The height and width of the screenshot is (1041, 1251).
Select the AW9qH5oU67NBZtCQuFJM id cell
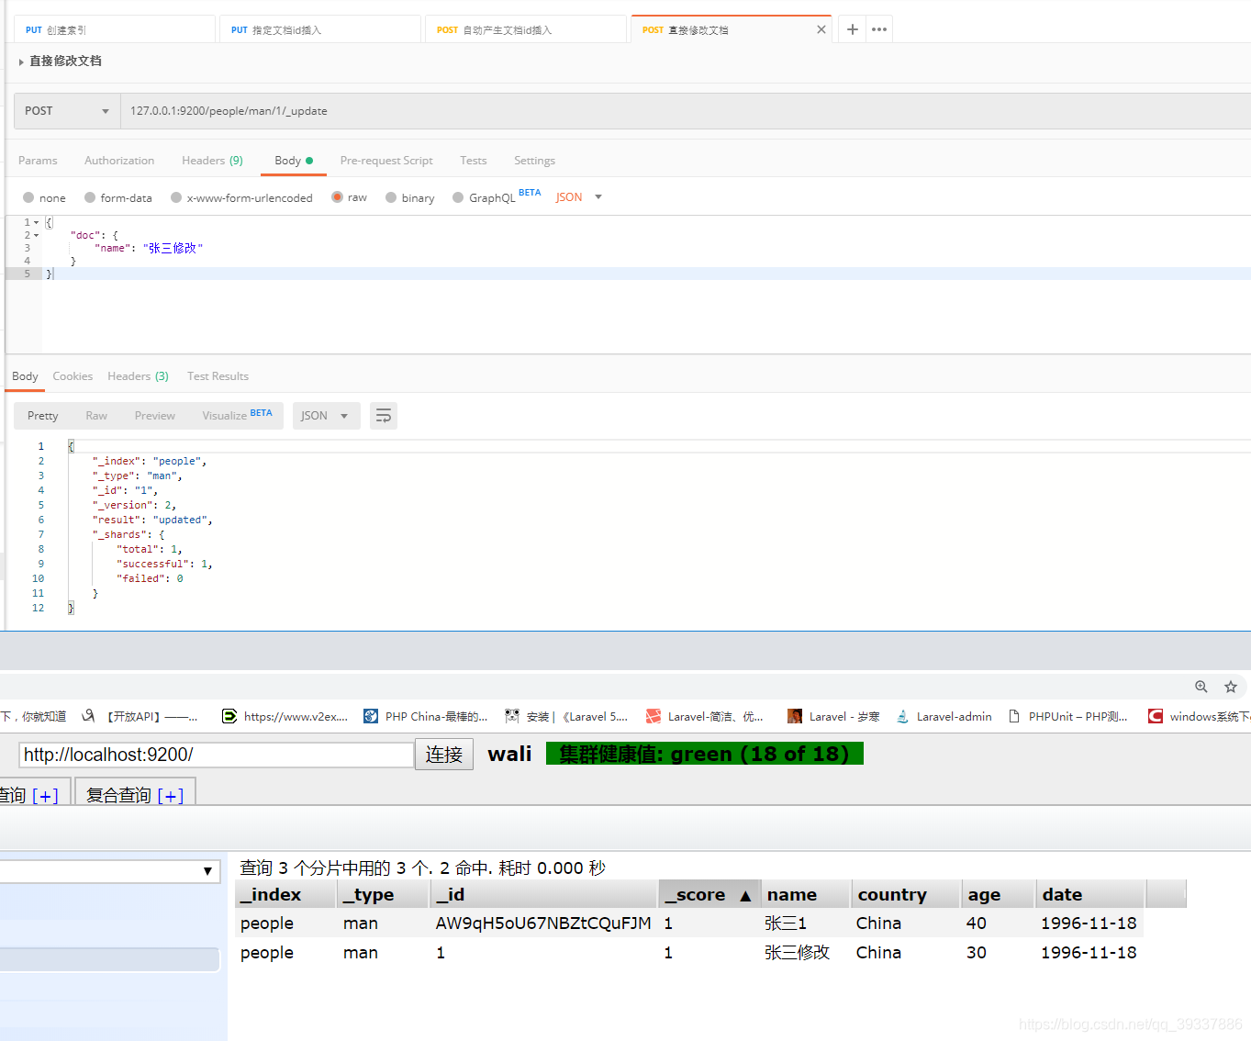click(543, 923)
